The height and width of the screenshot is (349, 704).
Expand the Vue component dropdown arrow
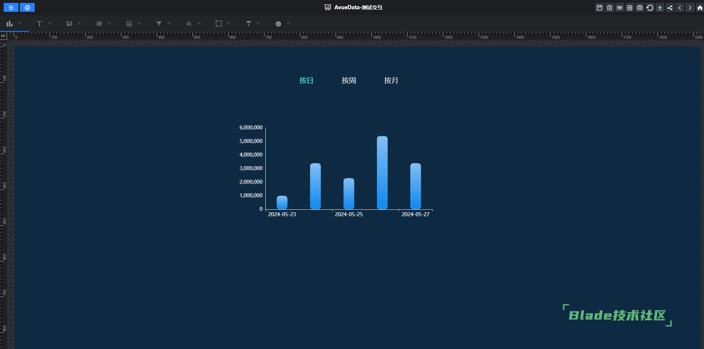pos(169,23)
